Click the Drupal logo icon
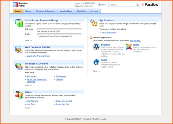This screenshot has width=173, height=124. click(x=96, y=62)
